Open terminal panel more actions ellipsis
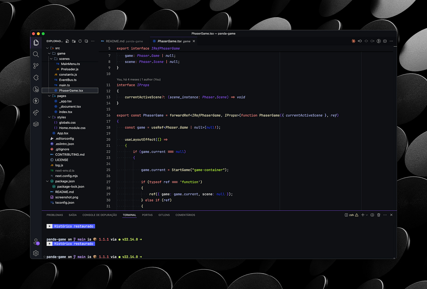 (x=385, y=215)
